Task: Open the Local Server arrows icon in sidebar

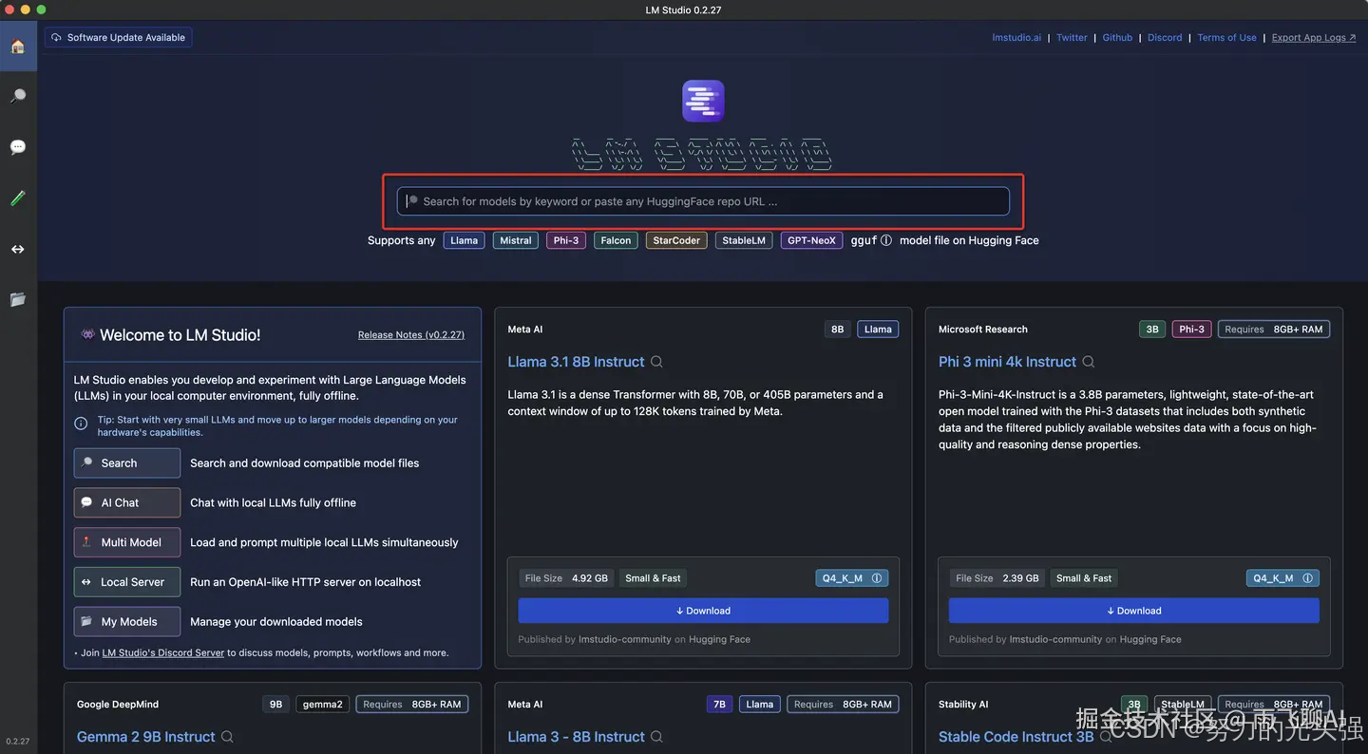Action: (x=18, y=249)
